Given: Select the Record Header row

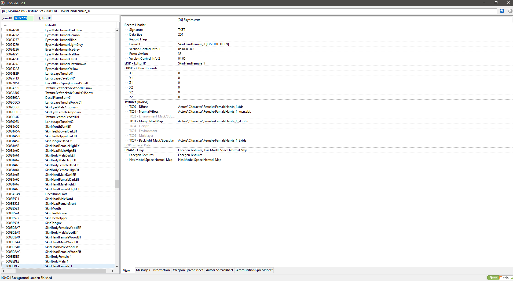Looking at the screenshot, I should (x=135, y=25).
